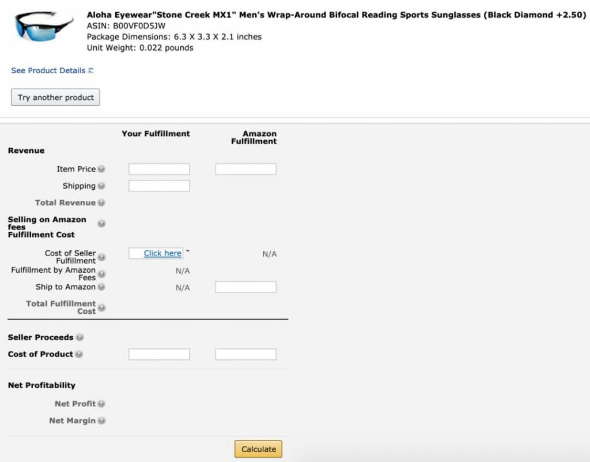Click Fulfillment by Amazon Fees help icon
The height and width of the screenshot is (462, 590).
coord(101,274)
